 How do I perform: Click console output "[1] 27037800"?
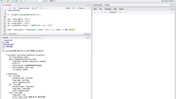click(x=7, y=47)
